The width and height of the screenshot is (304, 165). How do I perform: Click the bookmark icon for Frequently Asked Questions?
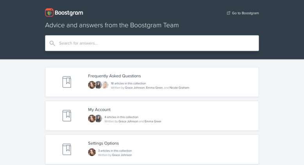(67, 82)
